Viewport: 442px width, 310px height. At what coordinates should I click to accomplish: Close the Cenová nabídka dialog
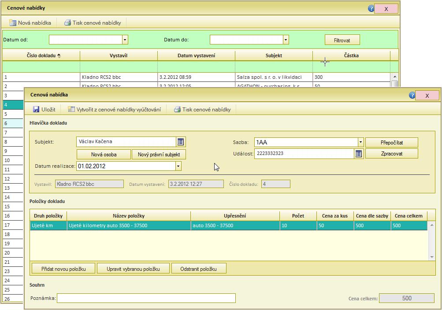point(427,96)
